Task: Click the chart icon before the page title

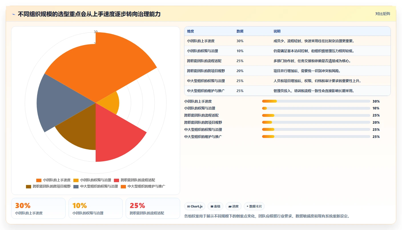Action: tap(14, 14)
